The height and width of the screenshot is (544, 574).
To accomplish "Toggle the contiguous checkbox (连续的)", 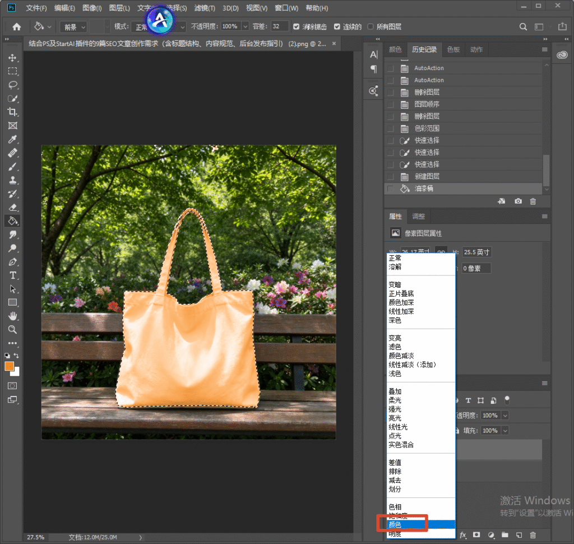I will point(337,27).
